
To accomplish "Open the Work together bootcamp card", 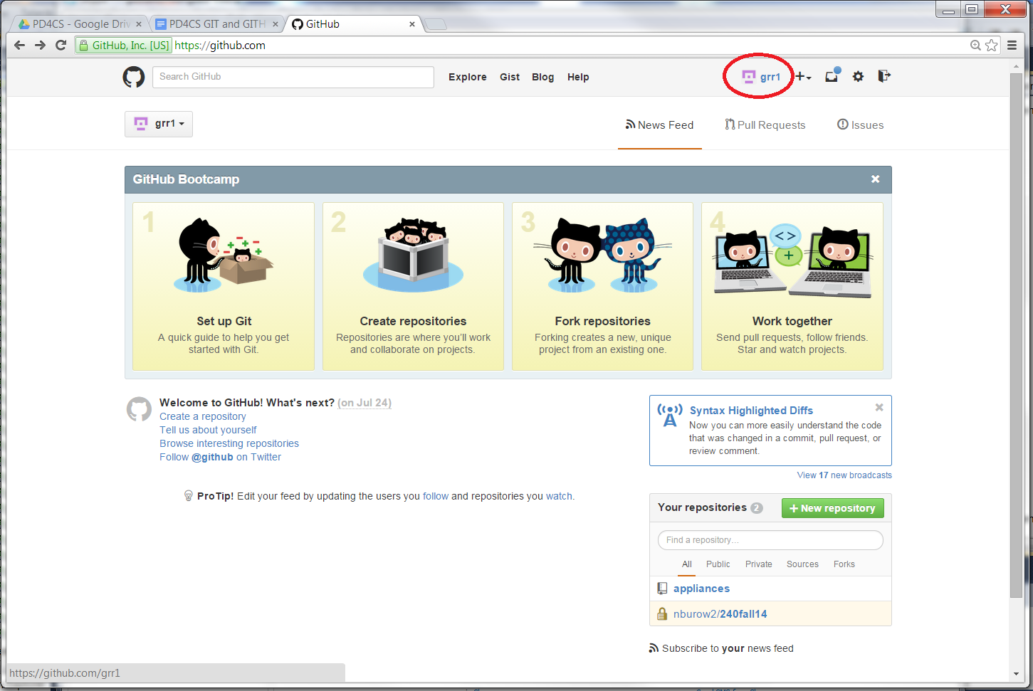I will (792, 286).
